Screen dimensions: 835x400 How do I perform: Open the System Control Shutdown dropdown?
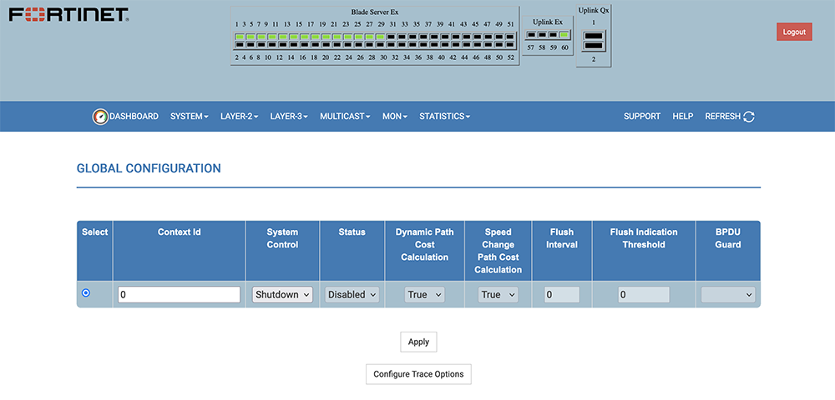(282, 294)
